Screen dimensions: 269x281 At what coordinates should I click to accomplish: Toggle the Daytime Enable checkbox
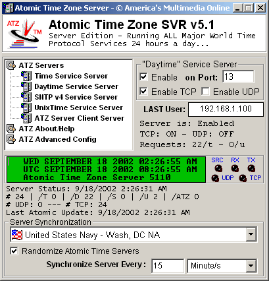click(x=143, y=77)
